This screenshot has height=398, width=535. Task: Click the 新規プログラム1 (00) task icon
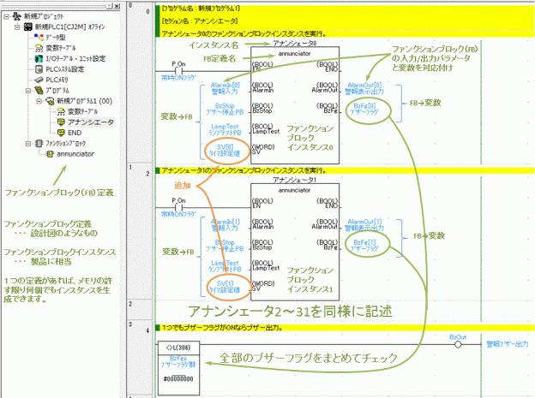(x=50, y=101)
